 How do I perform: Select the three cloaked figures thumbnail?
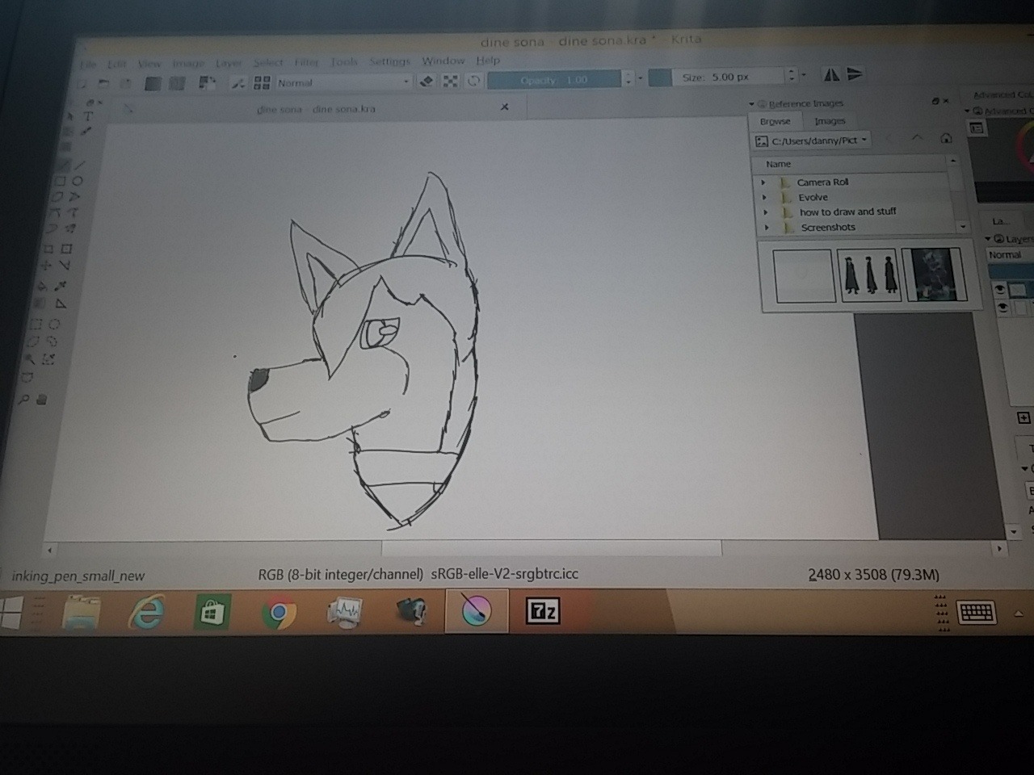click(x=870, y=274)
